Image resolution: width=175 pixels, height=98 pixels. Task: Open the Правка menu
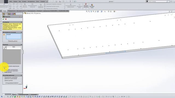[15, 1]
